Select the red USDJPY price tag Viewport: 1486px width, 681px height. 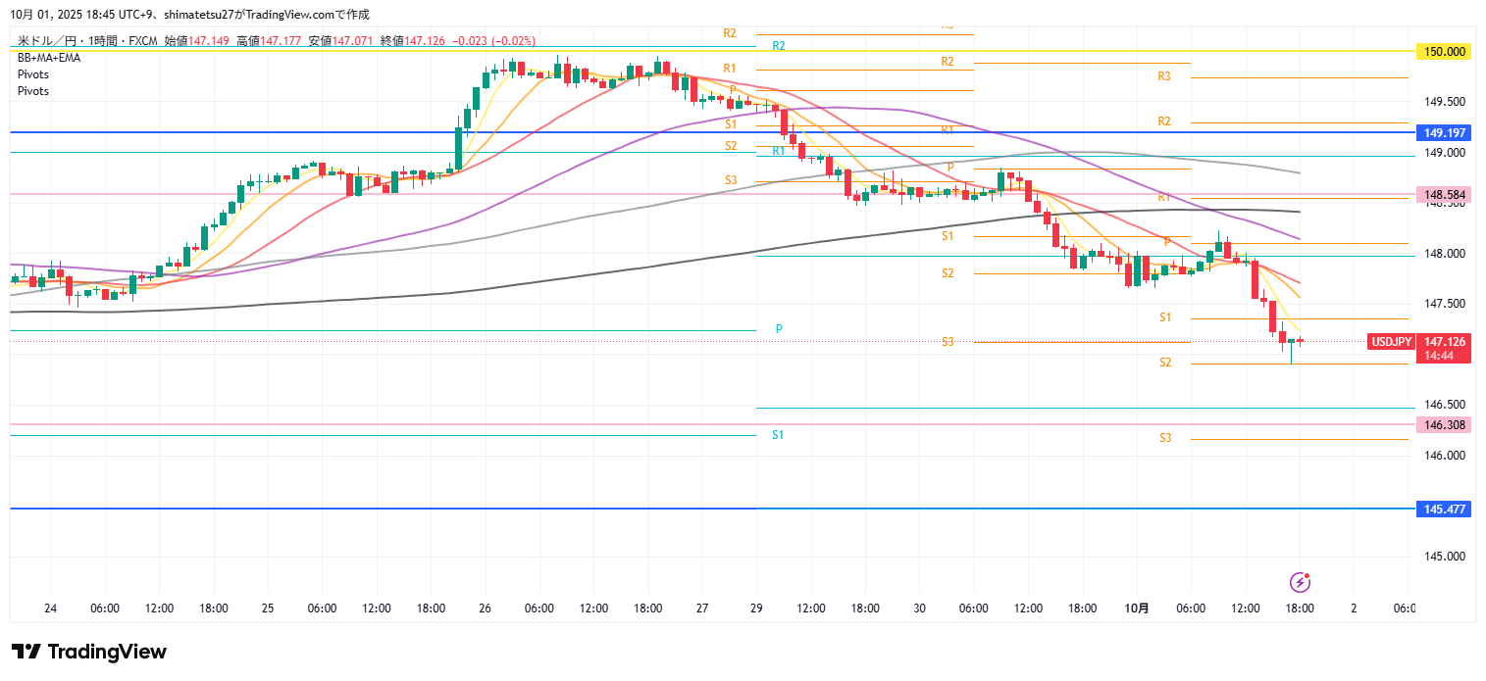[1391, 342]
